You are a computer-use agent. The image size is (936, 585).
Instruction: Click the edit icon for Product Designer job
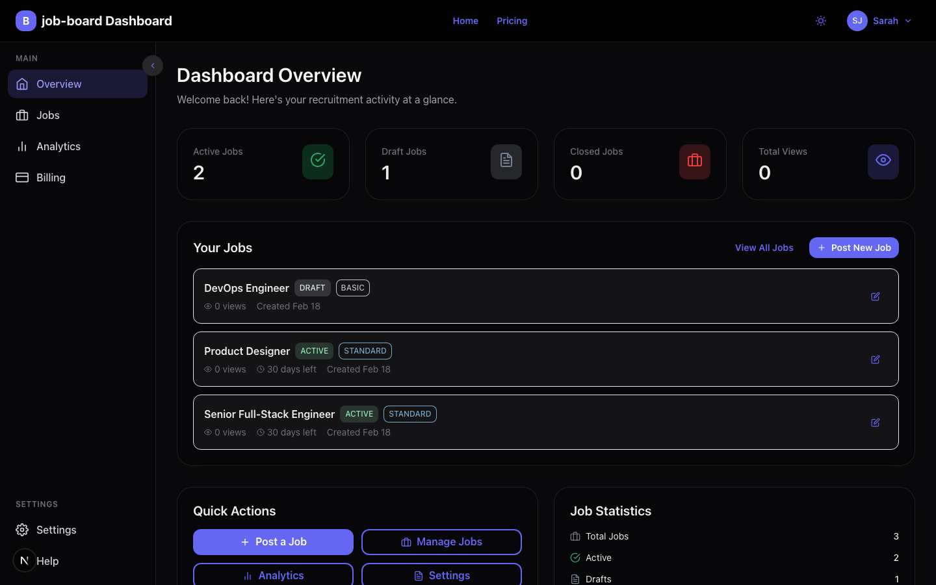point(875,359)
